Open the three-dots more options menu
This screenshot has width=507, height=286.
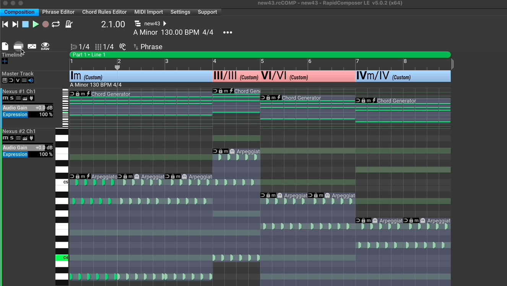tap(227, 32)
